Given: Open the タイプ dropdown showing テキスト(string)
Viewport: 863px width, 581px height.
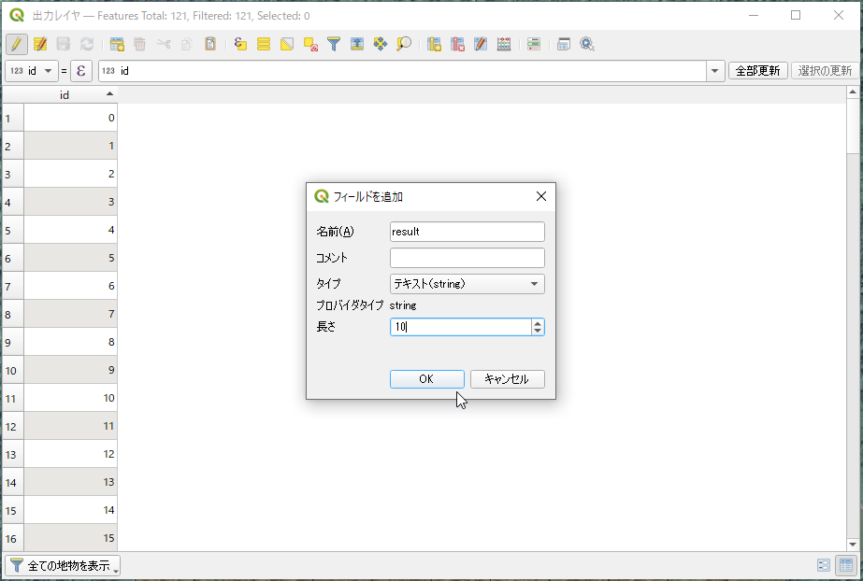Looking at the screenshot, I should pyautogui.click(x=467, y=283).
